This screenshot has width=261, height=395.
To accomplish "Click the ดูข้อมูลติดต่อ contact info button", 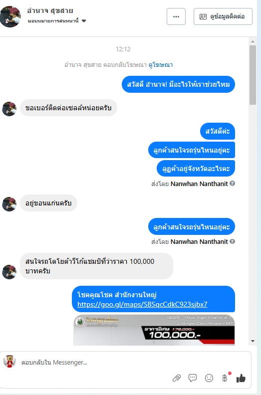I will coord(223,16).
